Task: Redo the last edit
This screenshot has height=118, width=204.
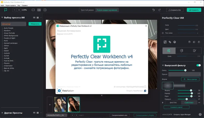Action: point(160,10)
